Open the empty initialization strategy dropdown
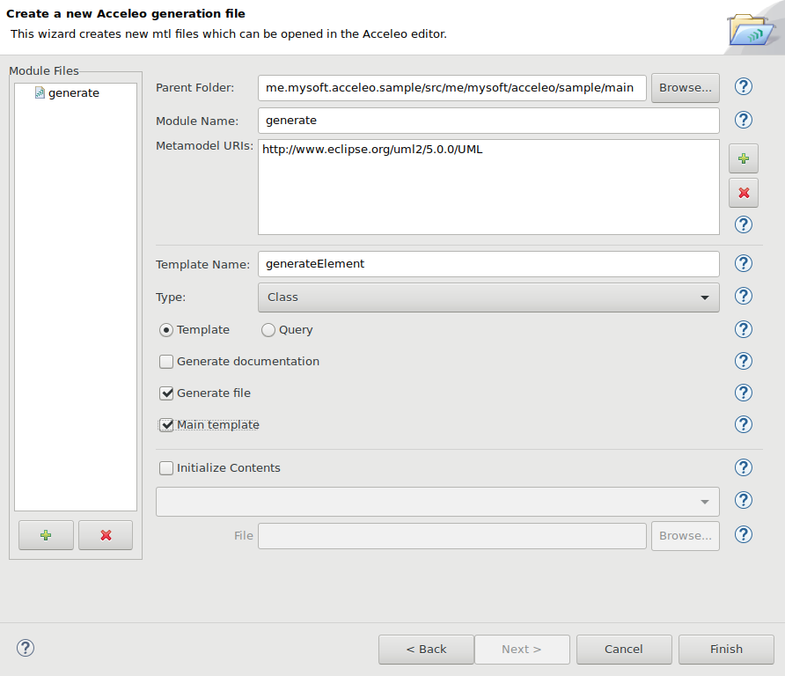The height and width of the screenshot is (676, 785). pos(437,502)
